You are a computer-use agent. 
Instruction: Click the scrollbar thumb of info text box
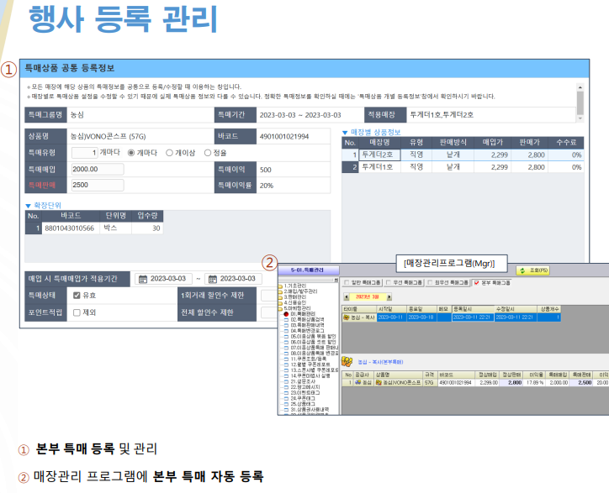(580, 102)
